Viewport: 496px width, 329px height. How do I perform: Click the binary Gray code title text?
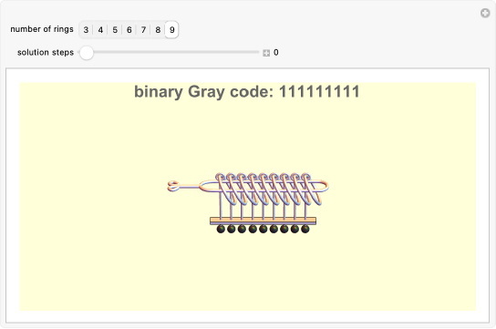coord(247,92)
